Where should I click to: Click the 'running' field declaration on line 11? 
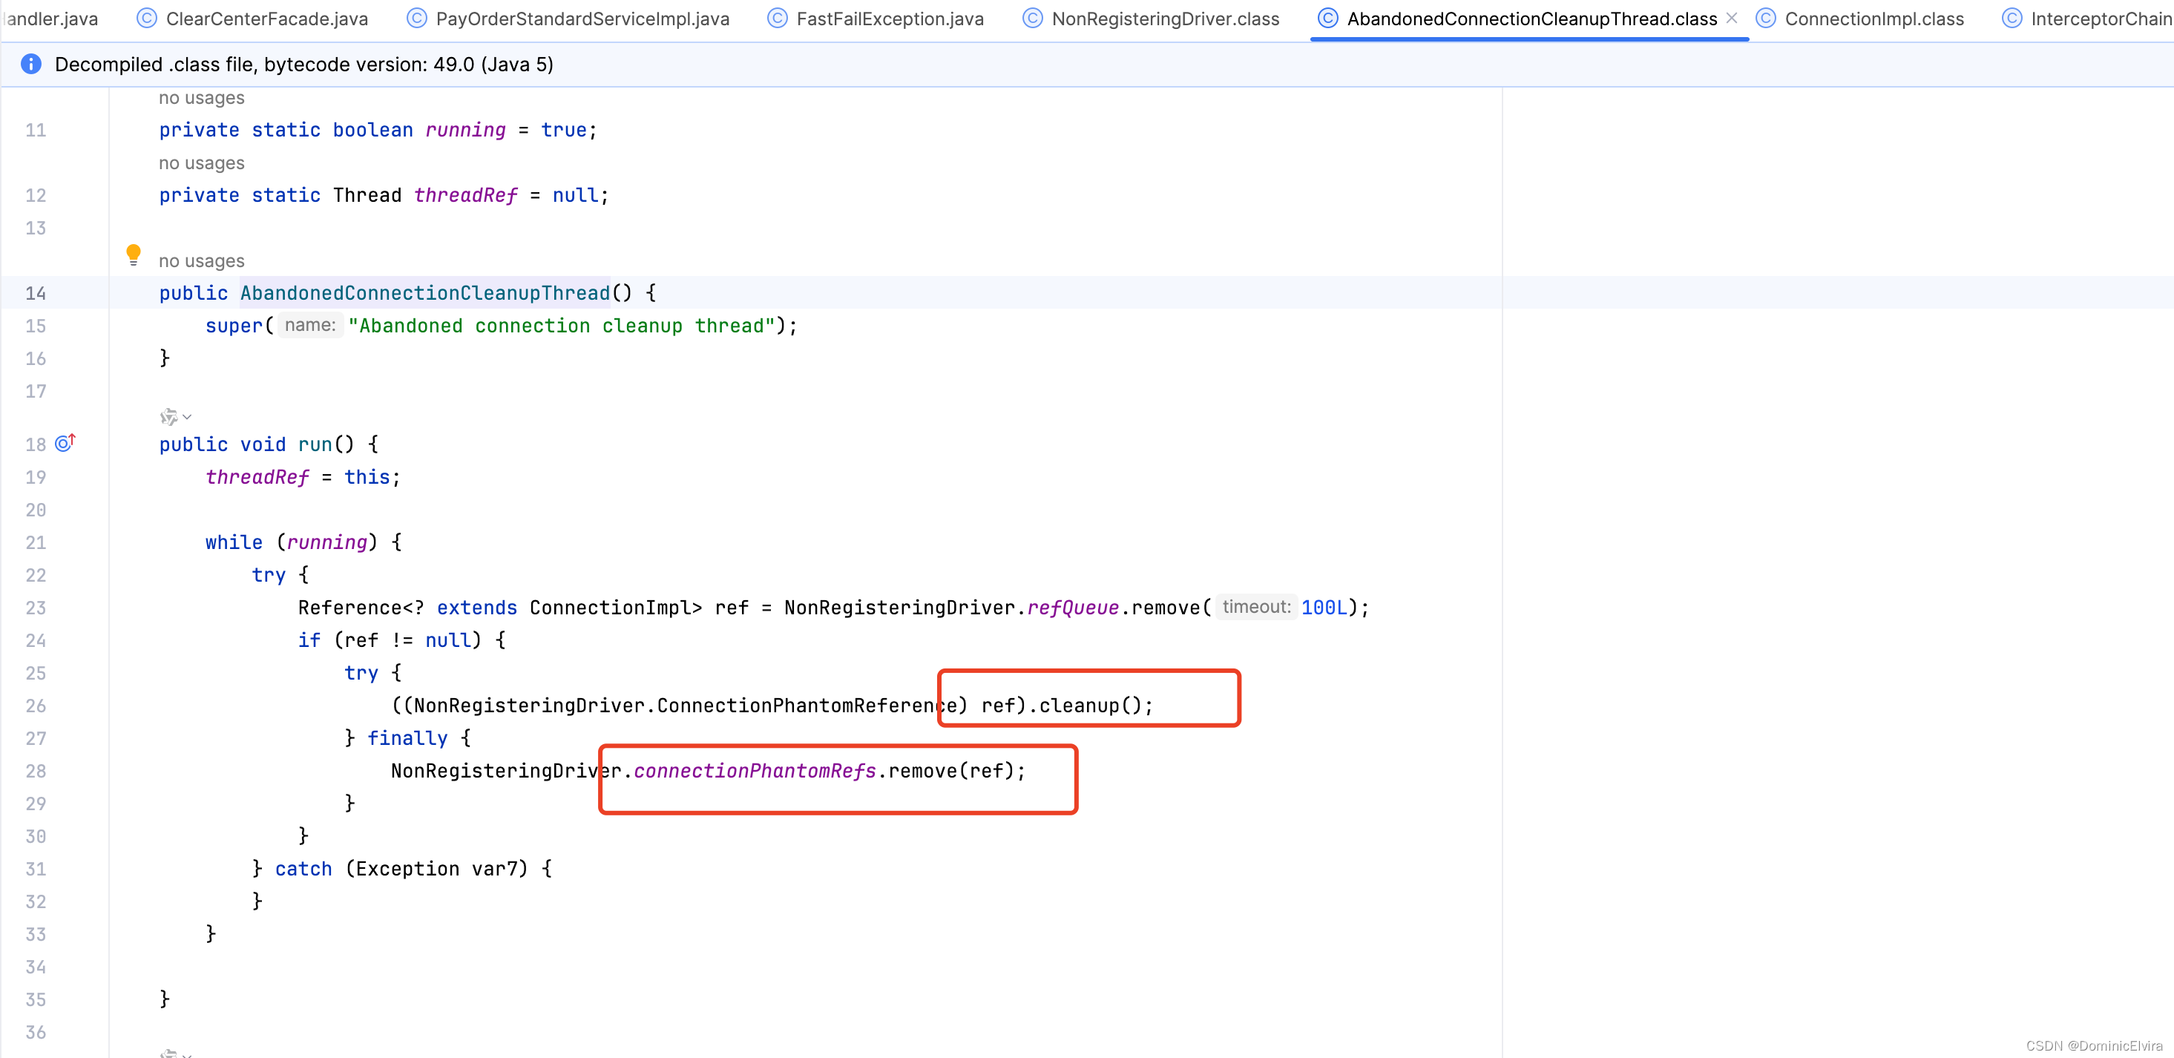pyautogui.click(x=465, y=130)
